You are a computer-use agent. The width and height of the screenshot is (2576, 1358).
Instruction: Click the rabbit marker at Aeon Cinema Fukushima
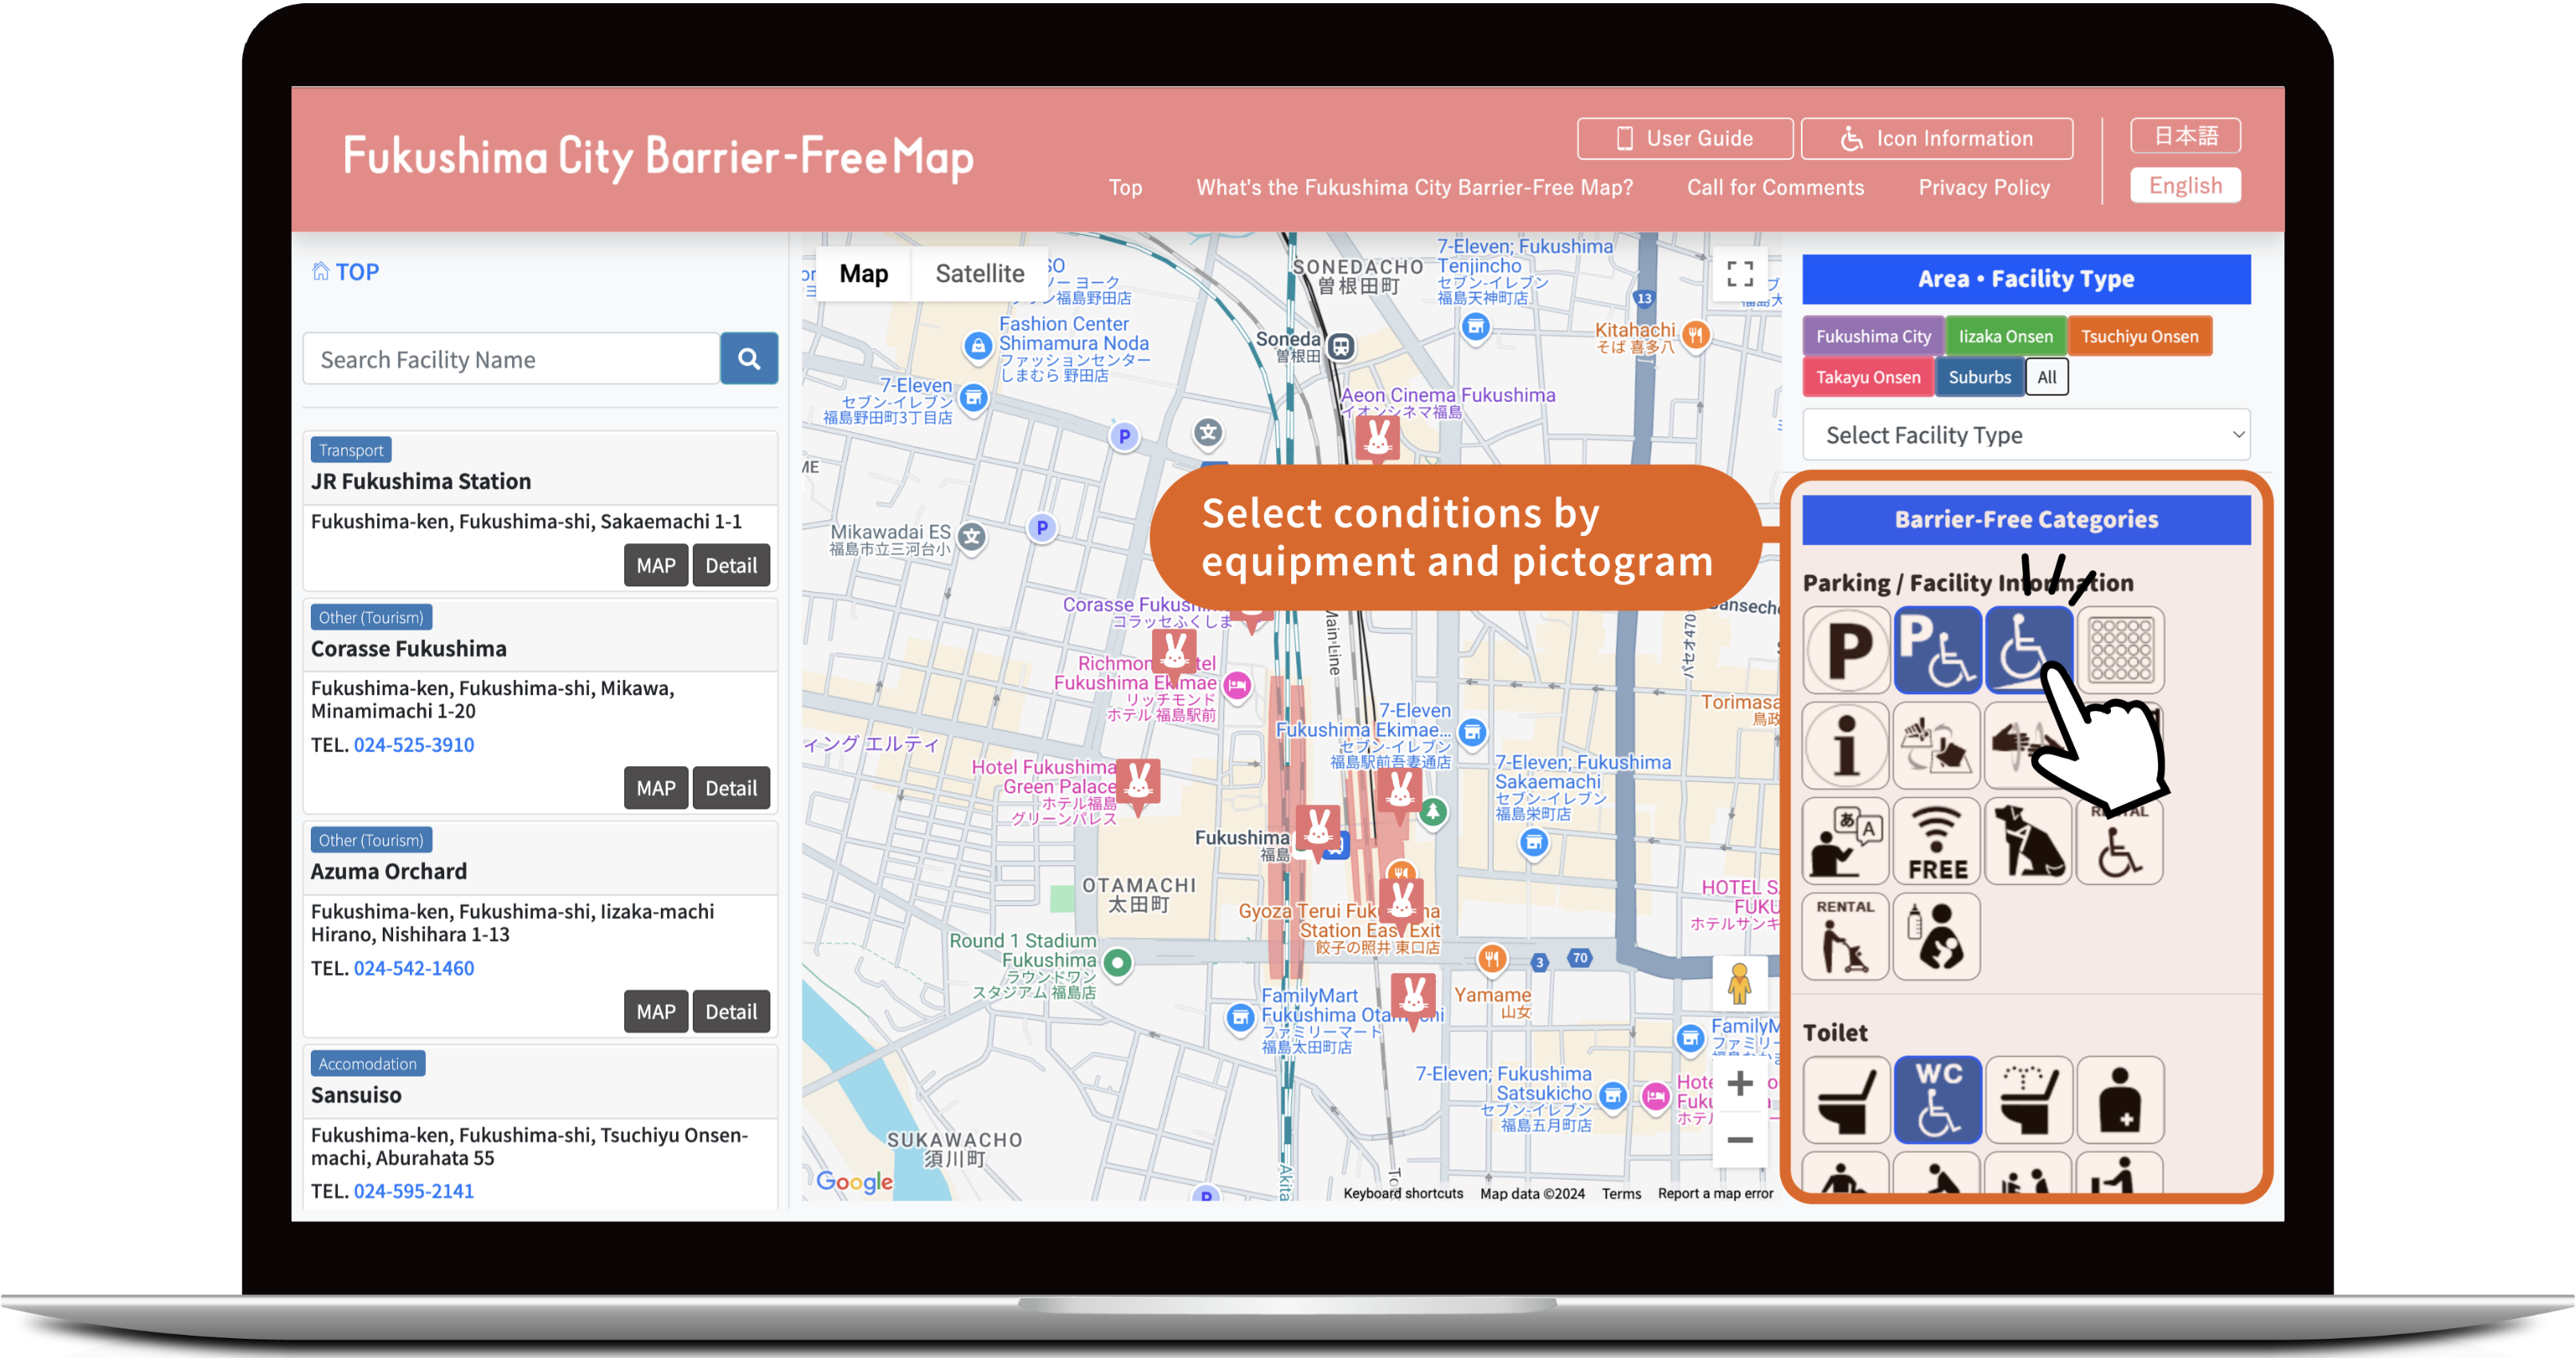[x=1377, y=439]
